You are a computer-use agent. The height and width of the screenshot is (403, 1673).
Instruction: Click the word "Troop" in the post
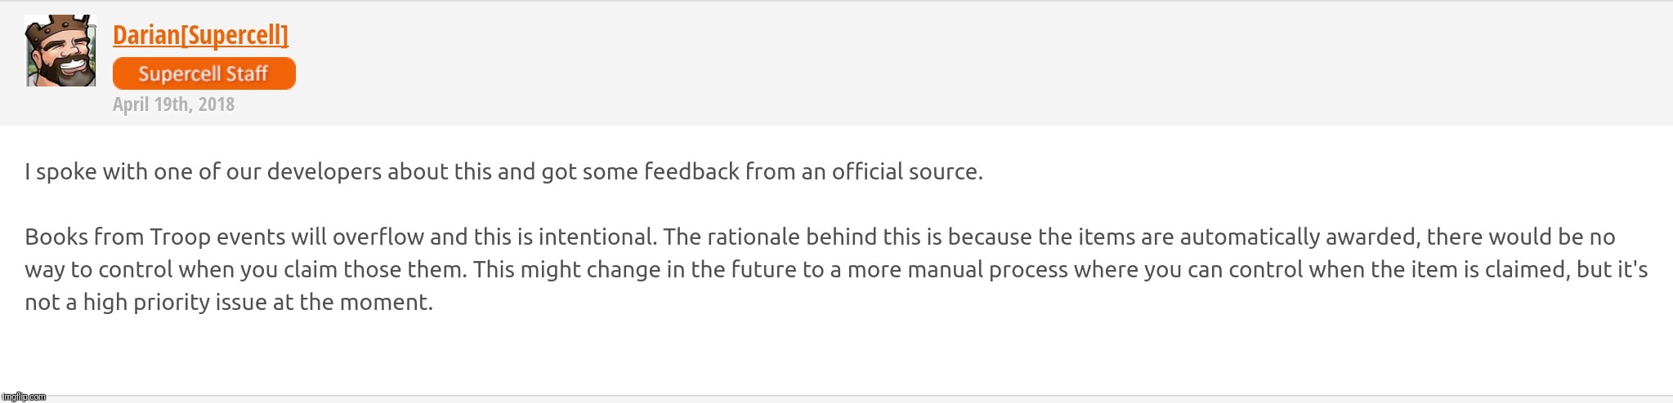click(x=177, y=237)
